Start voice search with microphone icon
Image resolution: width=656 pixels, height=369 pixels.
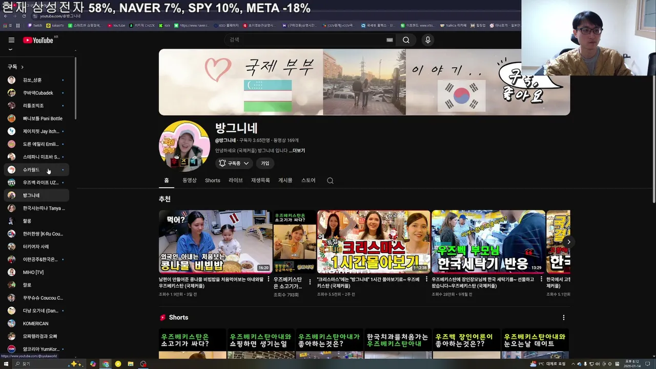click(428, 40)
